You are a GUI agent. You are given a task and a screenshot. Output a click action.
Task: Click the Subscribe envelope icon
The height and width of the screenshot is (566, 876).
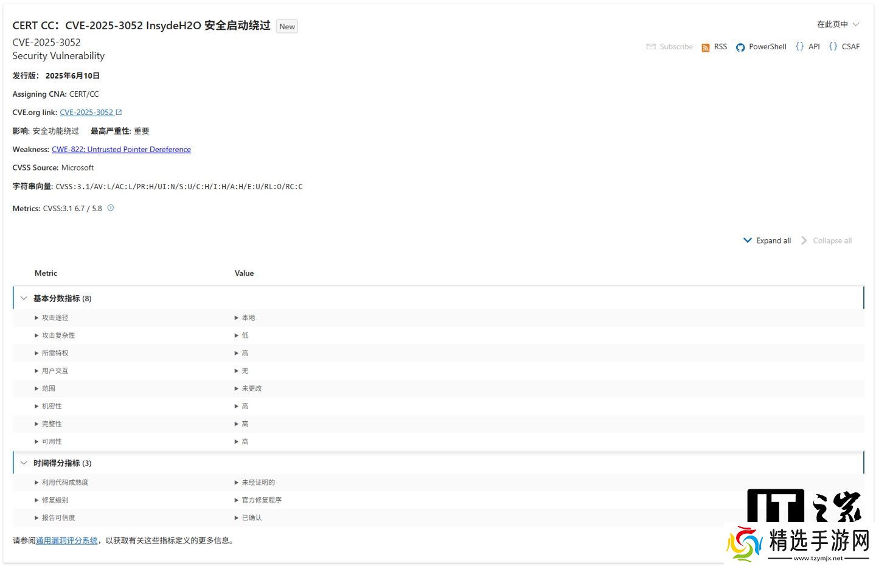[x=651, y=47]
